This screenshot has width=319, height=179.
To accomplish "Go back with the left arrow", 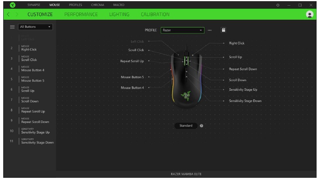I will point(8,14).
